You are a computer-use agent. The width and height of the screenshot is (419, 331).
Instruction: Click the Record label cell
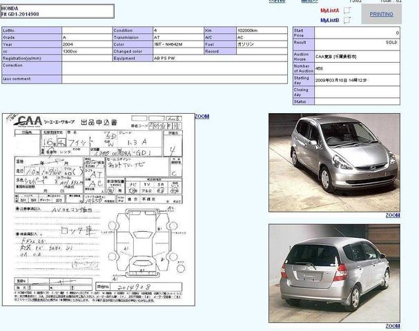click(220, 51)
